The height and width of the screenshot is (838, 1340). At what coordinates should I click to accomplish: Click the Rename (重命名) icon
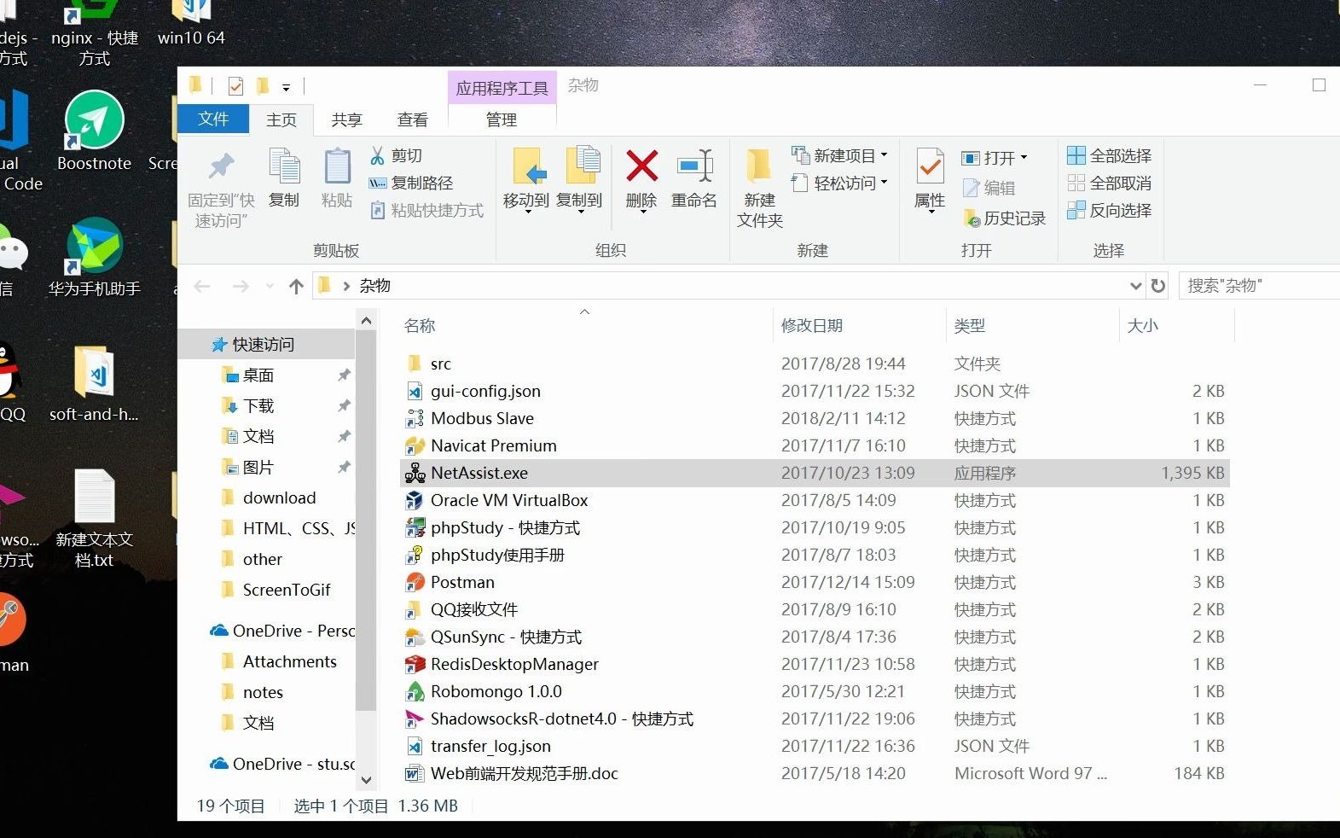coord(694,166)
